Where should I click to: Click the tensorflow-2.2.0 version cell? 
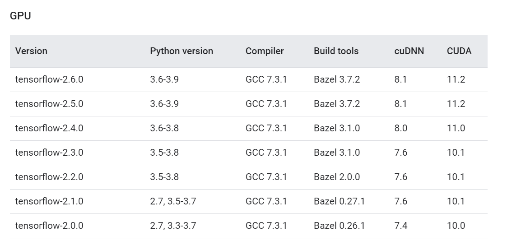(49, 177)
